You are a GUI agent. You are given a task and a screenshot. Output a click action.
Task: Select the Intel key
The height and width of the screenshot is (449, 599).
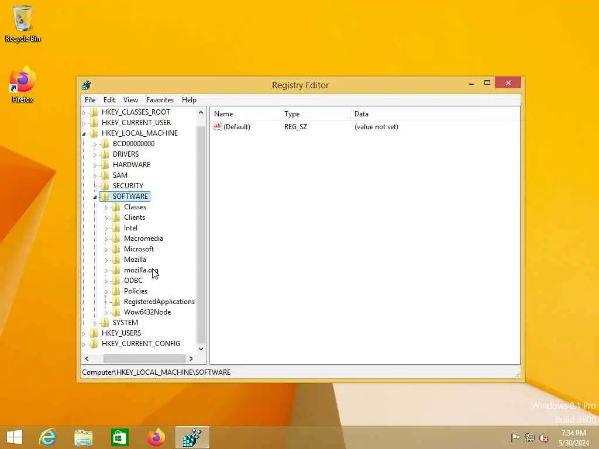click(x=130, y=228)
